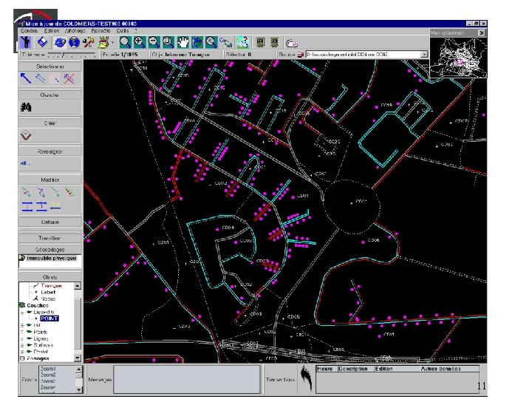
Task: Click the Transactions undo arrow icon
Action: coord(307,378)
